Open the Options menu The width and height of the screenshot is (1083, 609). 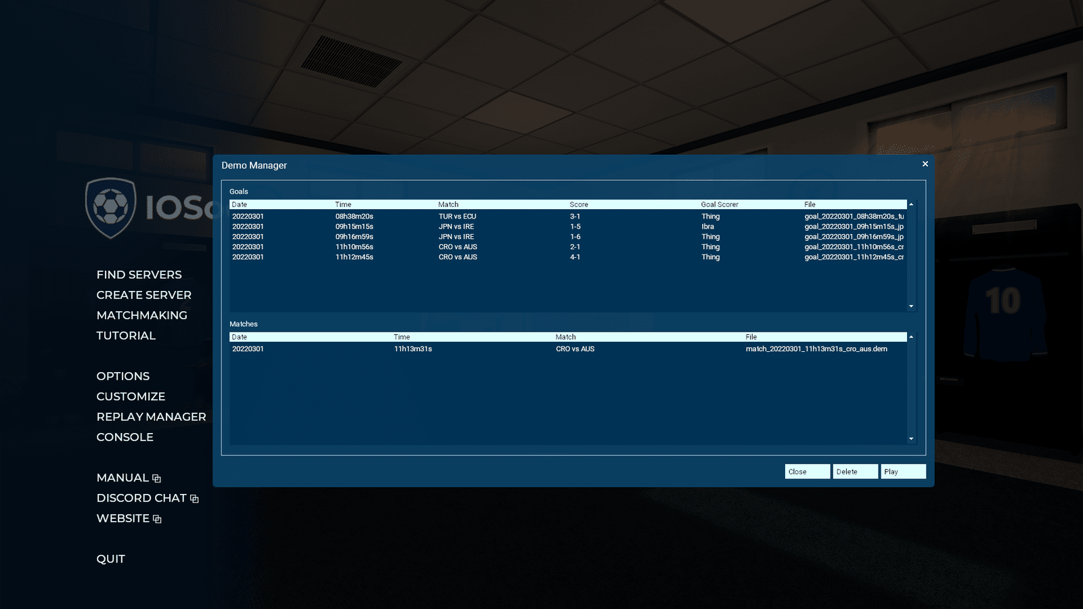pos(123,376)
